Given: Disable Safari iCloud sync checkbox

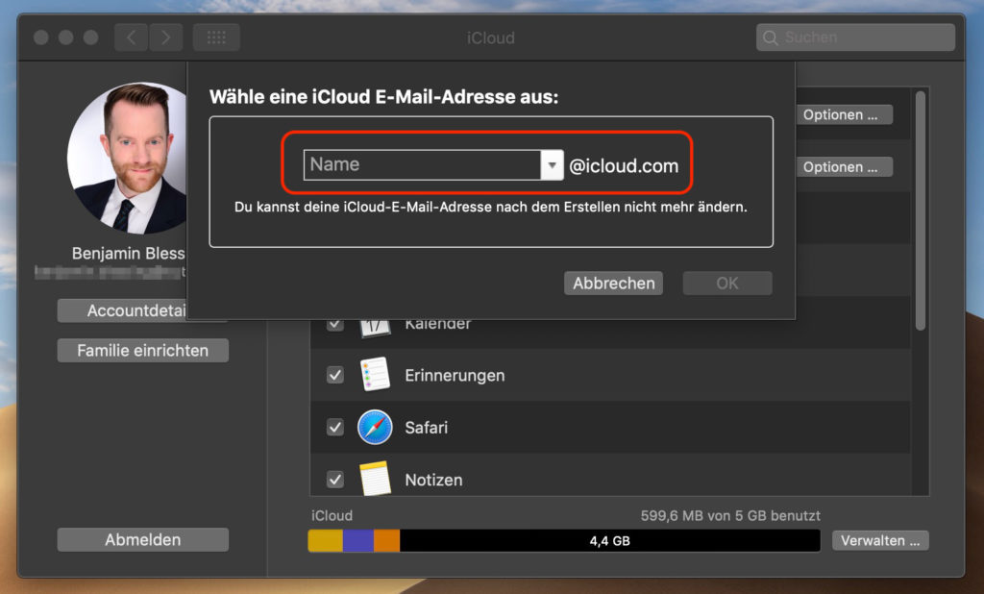Looking at the screenshot, I should [335, 427].
